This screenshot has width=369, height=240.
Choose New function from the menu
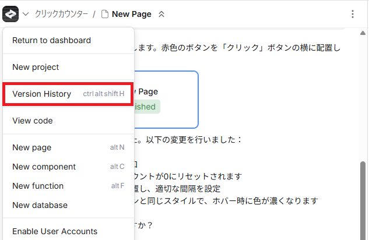tap(38, 186)
